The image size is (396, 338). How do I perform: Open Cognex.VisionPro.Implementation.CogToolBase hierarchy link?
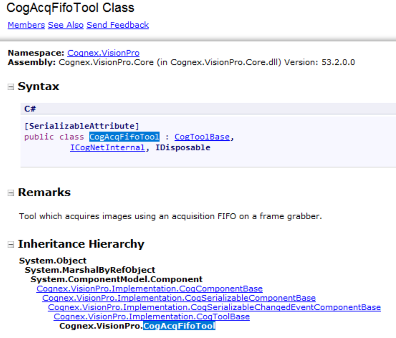pyautogui.click(x=152, y=317)
